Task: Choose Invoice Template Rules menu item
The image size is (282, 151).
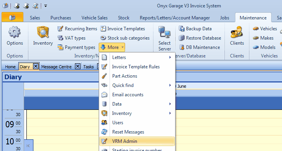Action: (137, 67)
